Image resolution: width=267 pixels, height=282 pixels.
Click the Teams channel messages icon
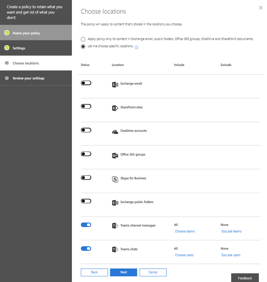click(115, 225)
